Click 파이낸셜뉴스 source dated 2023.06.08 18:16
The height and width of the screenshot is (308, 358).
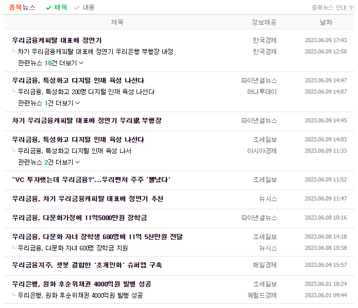tap(259, 218)
